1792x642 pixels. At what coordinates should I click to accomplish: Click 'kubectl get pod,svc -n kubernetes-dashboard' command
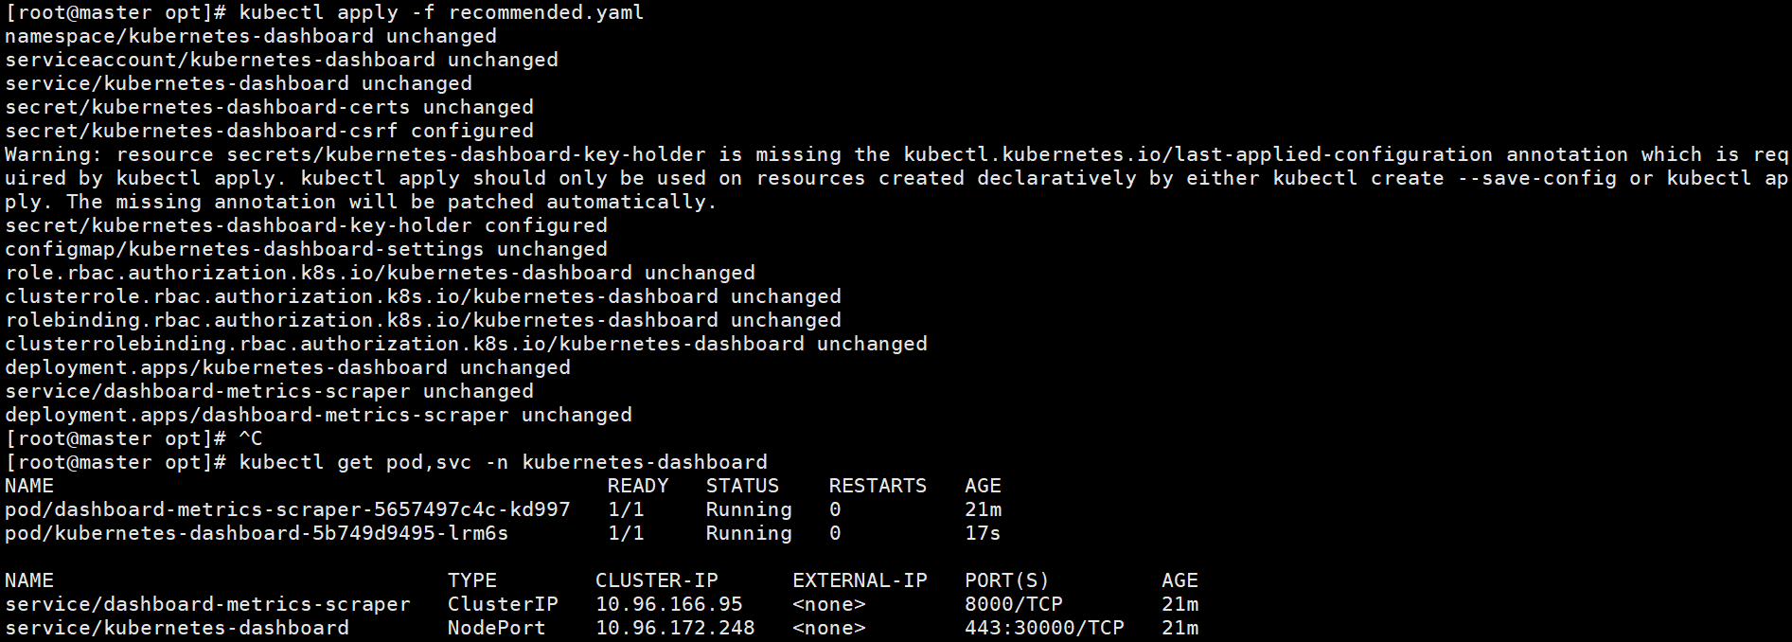(503, 463)
